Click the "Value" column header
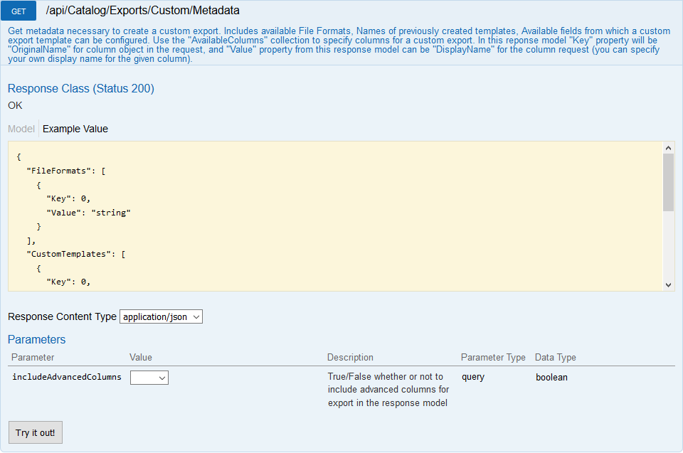The width and height of the screenshot is (683, 453). coord(141,357)
